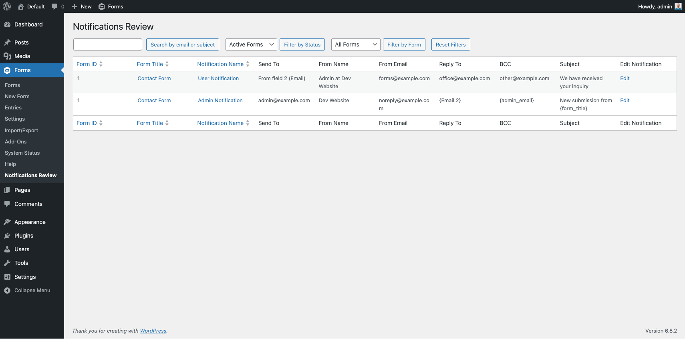Viewport: 685px width, 339px height.
Task: Open the All Forms dropdown
Action: coord(356,44)
